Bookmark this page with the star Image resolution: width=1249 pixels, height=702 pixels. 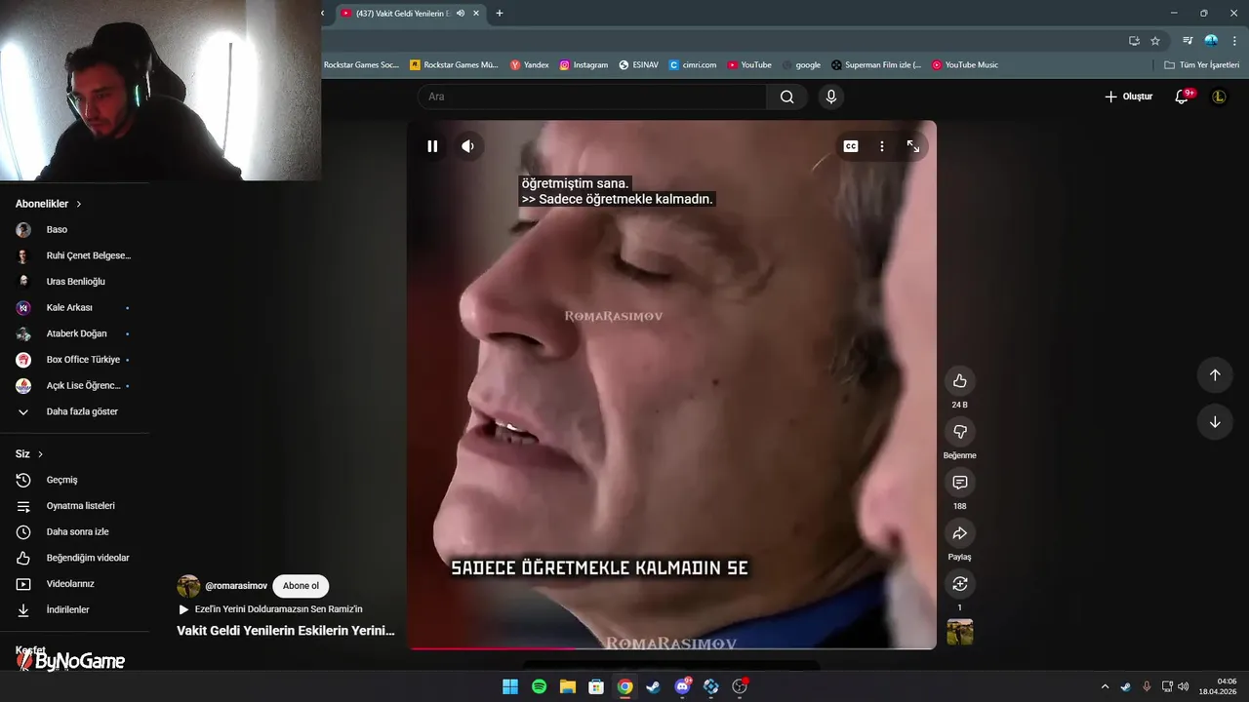tap(1155, 41)
